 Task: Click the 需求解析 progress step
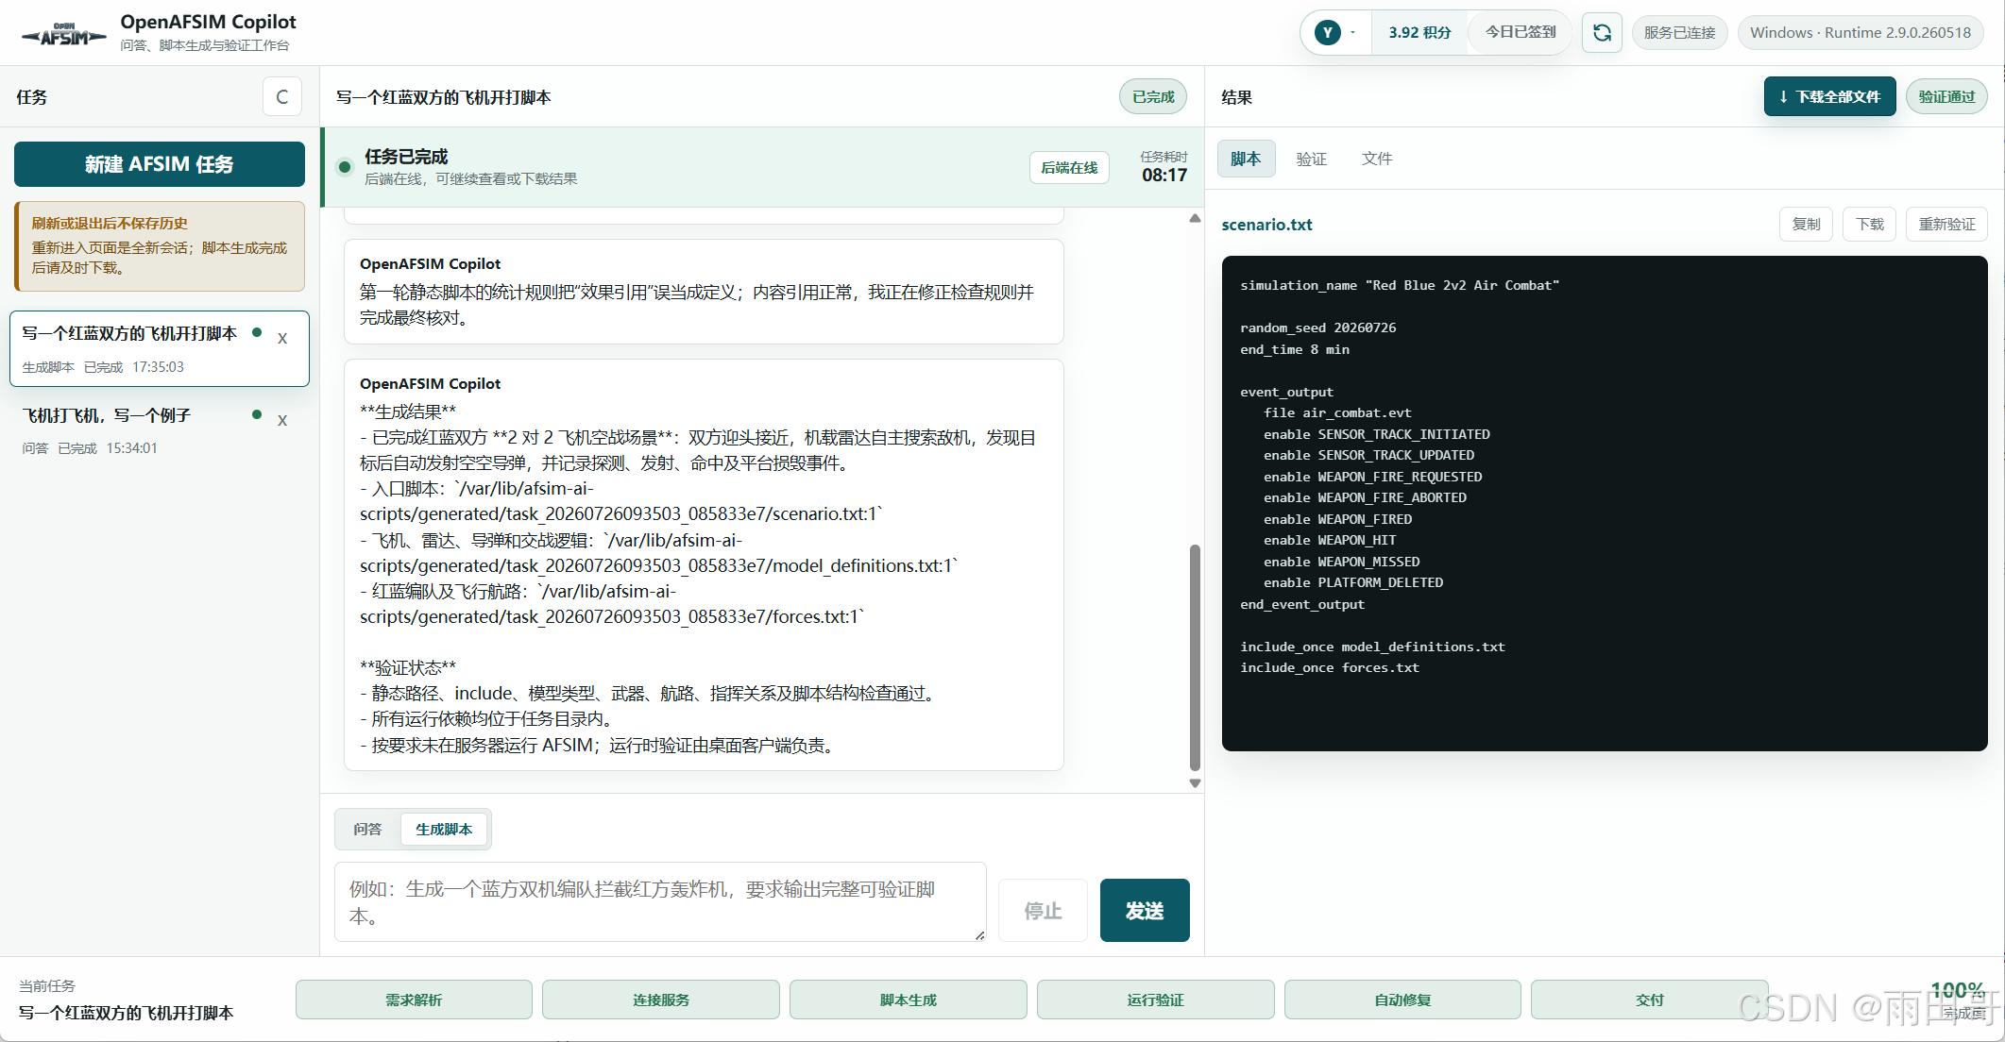coord(414,1000)
